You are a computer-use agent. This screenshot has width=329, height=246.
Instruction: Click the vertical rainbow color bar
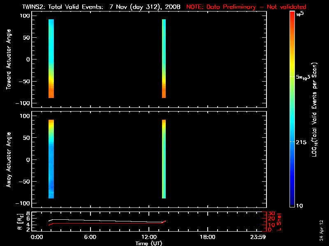[x=292, y=109]
